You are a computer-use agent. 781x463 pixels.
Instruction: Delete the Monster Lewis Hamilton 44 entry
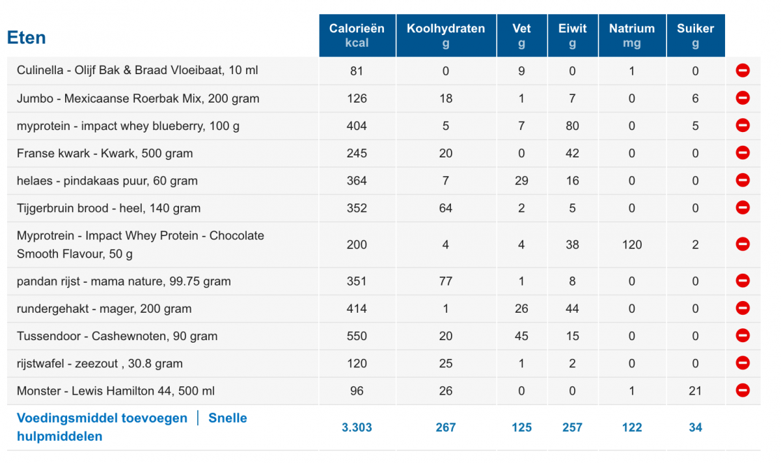[743, 391]
